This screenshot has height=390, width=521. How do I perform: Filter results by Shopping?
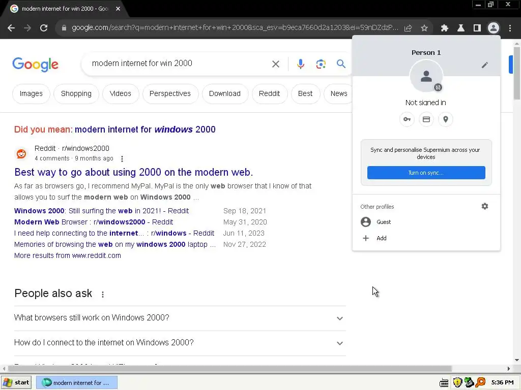(76, 94)
